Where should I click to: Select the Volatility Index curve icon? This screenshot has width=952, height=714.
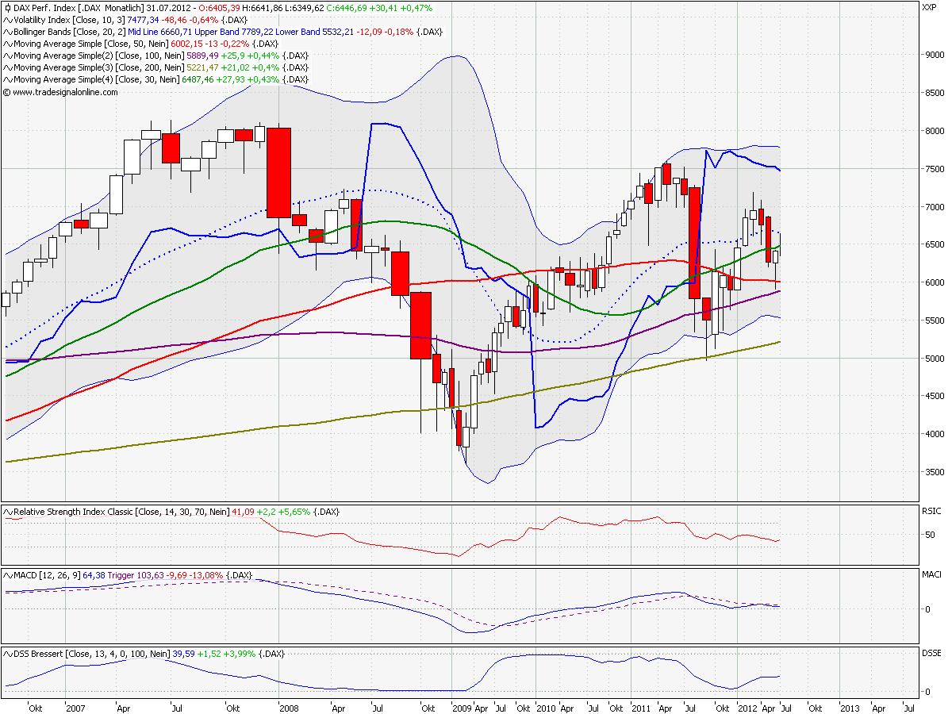tap(8, 21)
